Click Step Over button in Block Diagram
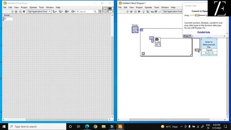This screenshot has height=130, width=231. tap(156, 12)
